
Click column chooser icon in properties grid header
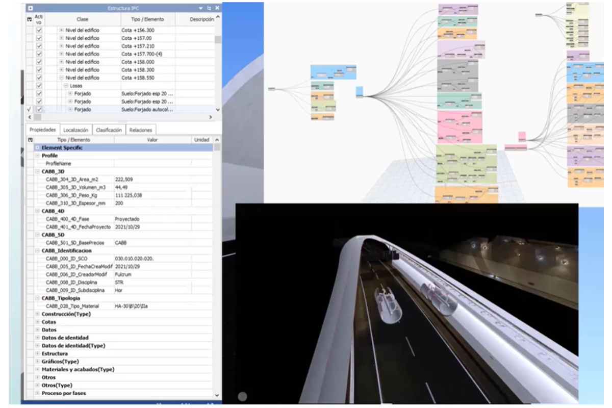30,139
